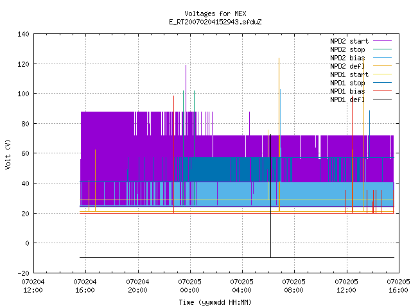Click the 'NPD2 defl' legend label
The image size is (411, 308).
[347, 66]
